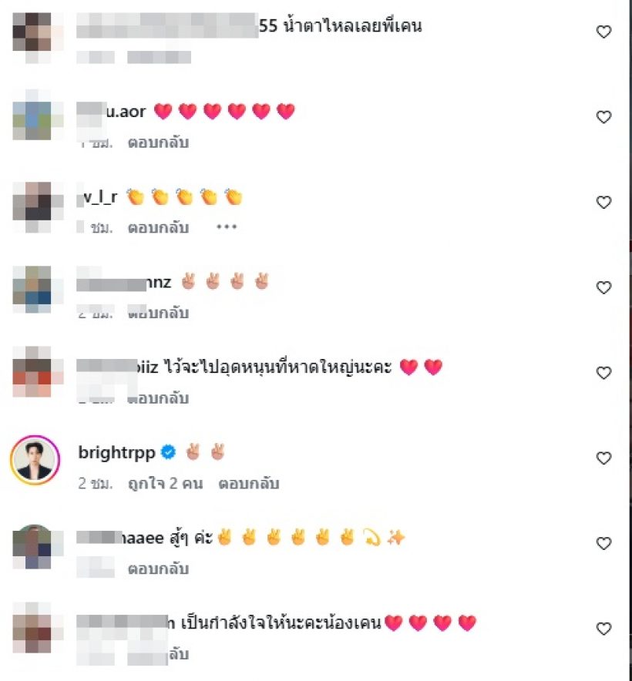Image resolution: width=632 pixels, height=681 pixels.
Task: Reply to brightrpp's comment with ตอบกลับ
Action: click(249, 483)
